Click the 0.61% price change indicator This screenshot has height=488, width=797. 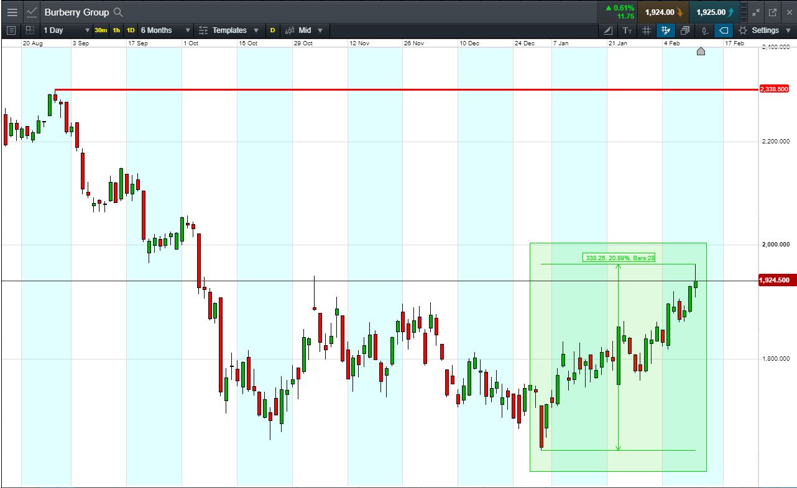[x=620, y=8]
